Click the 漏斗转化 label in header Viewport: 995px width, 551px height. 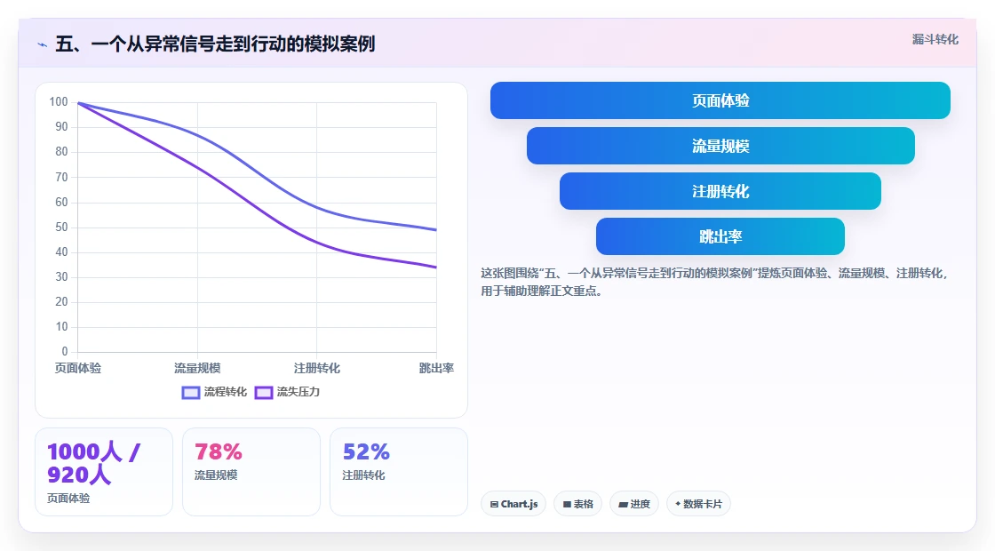point(935,39)
